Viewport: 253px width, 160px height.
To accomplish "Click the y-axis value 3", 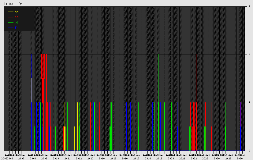I will (249, 6).
